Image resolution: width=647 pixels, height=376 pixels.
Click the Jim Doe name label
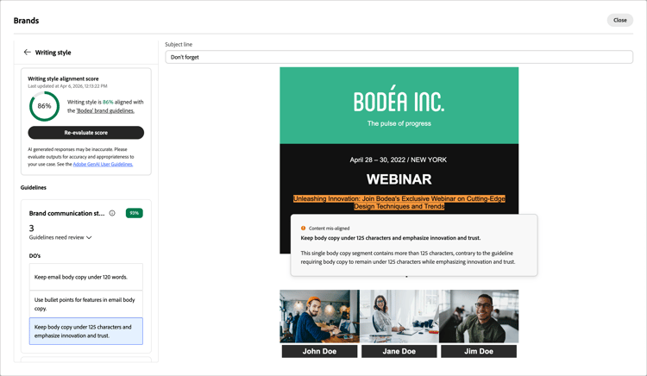pyautogui.click(x=479, y=351)
